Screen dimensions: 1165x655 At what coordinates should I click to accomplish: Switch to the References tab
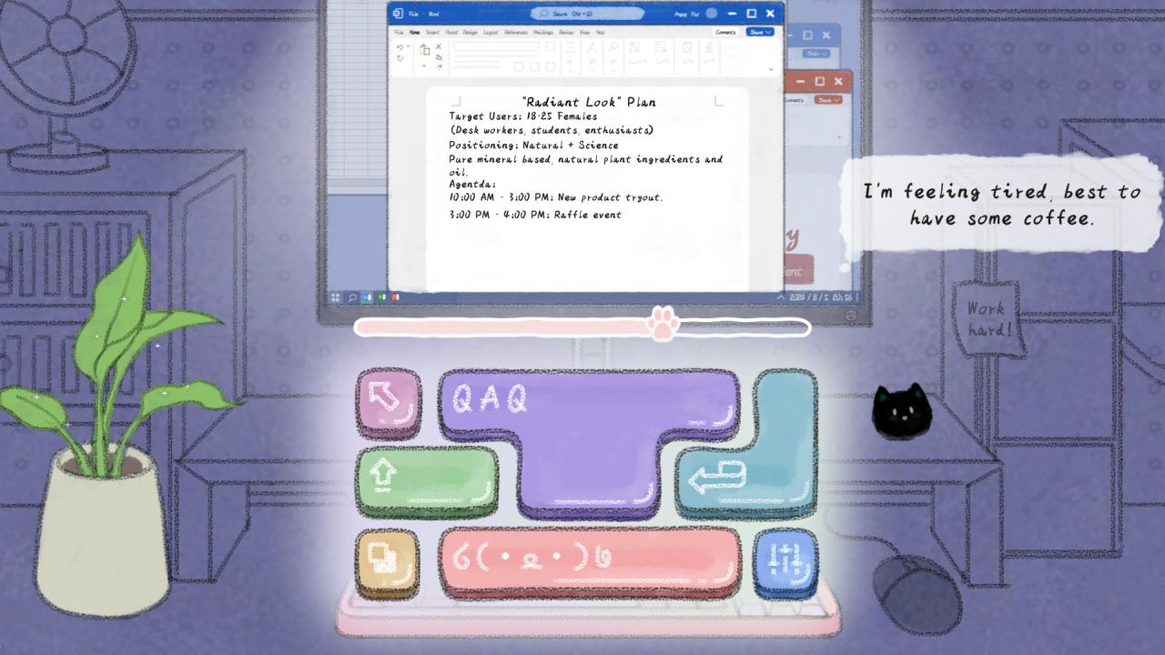[515, 32]
